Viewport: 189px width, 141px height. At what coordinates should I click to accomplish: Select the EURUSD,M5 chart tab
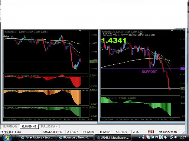pos(29,127)
